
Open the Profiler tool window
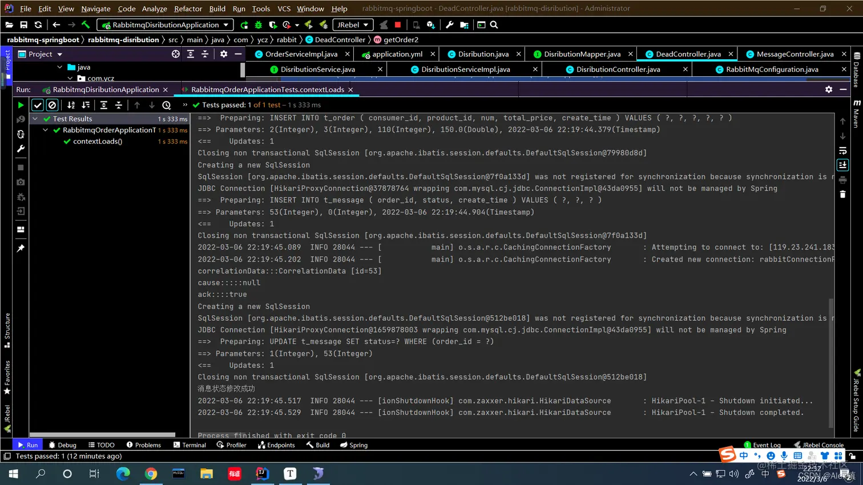click(x=231, y=445)
